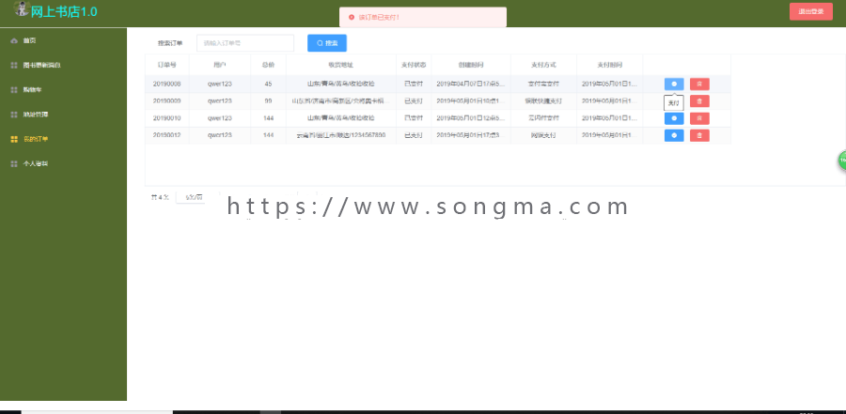
Task: Click the pay icon for order 20190008
Action: [x=674, y=84]
